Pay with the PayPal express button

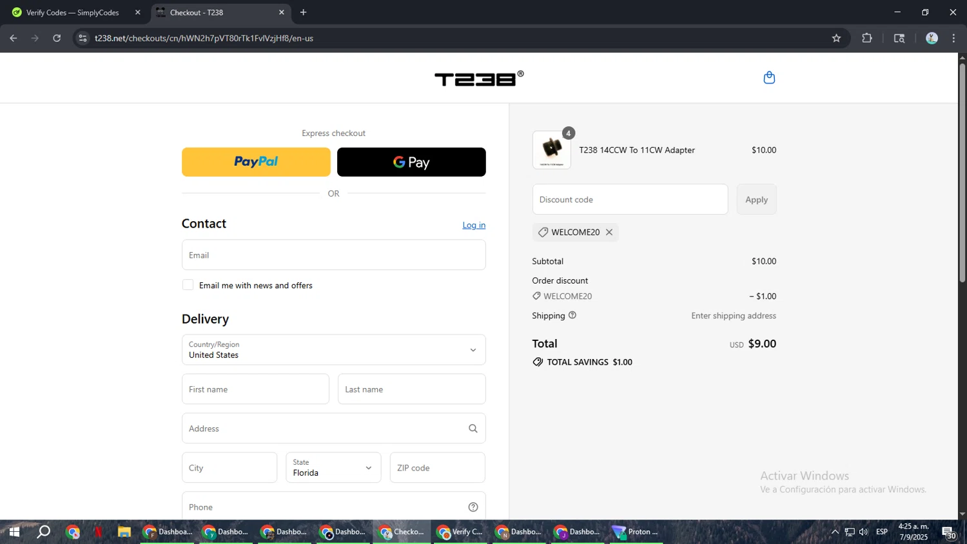point(256,162)
